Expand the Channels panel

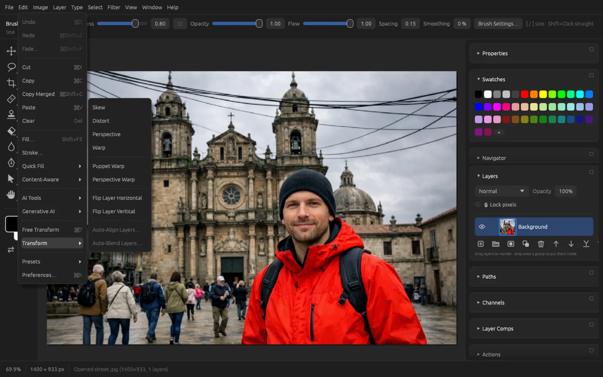478,302
